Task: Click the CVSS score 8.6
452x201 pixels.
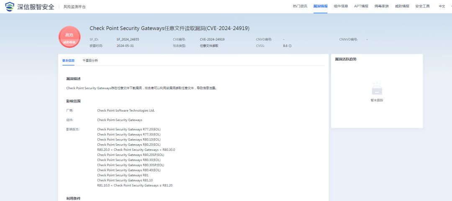Action: tap(285, 46)
